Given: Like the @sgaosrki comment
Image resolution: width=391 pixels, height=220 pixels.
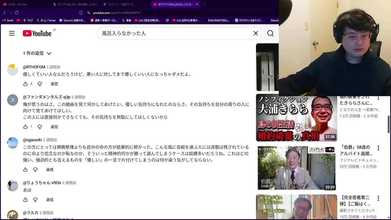Looking at the screenshot, I should tap(25, 170).
